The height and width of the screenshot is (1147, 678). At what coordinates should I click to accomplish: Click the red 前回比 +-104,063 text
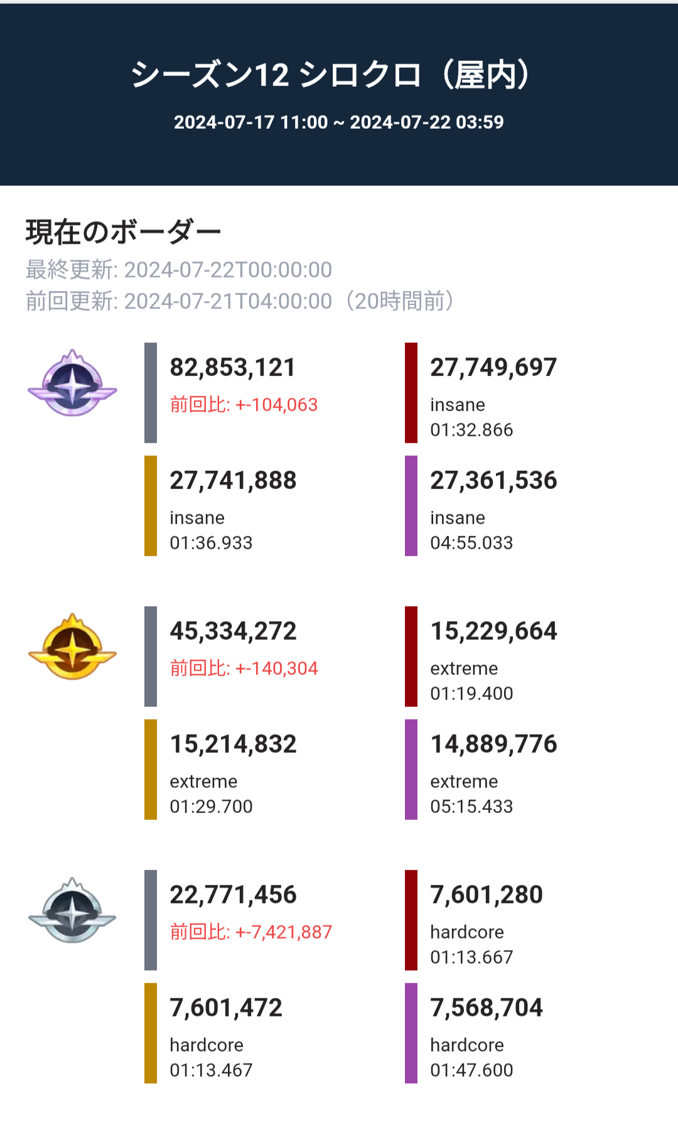pyautogui.click(x=244, y=405)
